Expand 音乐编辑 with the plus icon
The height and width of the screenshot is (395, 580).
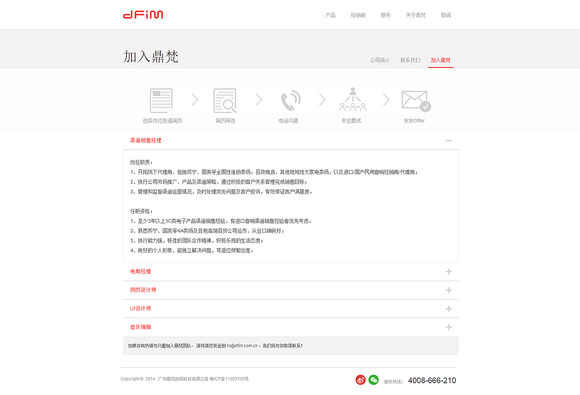coord(449,327)
